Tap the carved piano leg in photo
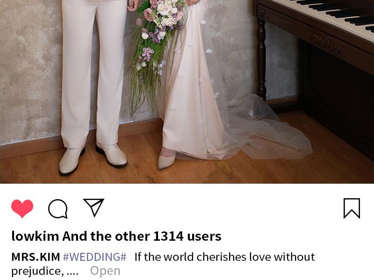 pos(261,57)
